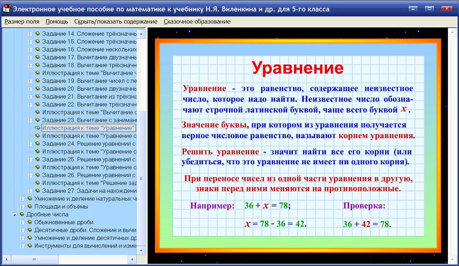Click the book icon beside Задание 18
Image resolution: width=459 pixels, height=266 pixels.
[37, 65]
